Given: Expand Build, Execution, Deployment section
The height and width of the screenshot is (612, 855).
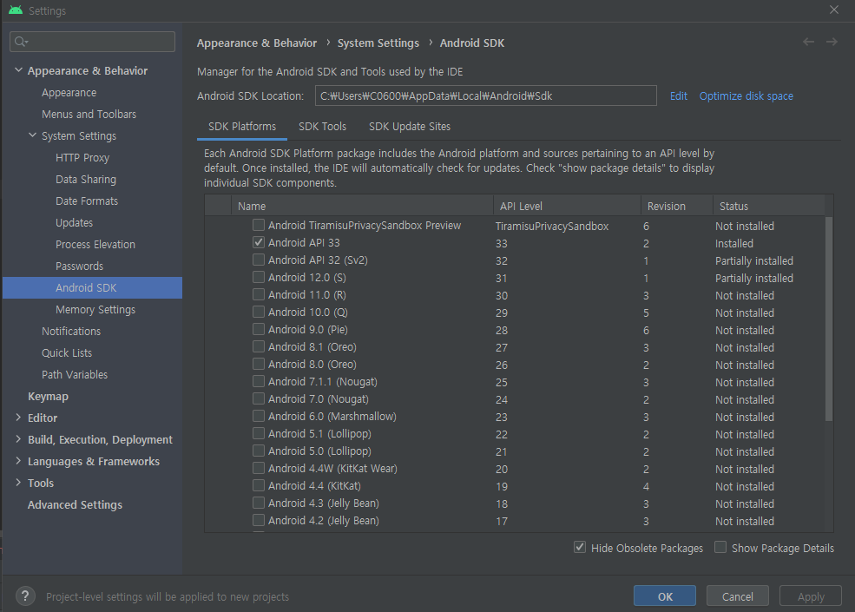Looking at the screenshot, I should pos(18,439).
